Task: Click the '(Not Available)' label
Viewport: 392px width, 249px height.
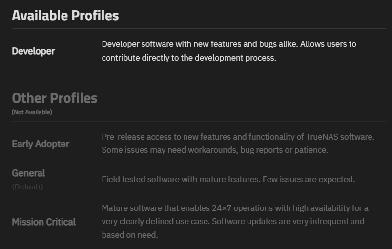Action: pyautogui.click(x=32, y=112)
